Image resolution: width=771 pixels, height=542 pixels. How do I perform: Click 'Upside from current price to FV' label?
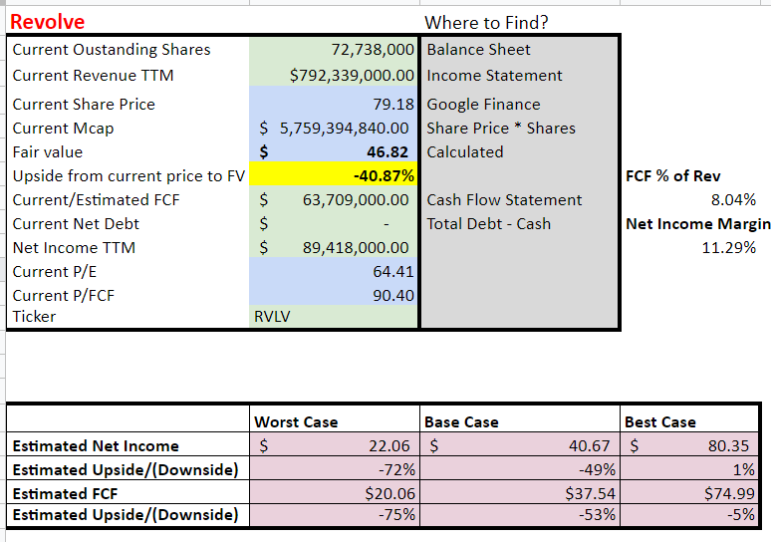click(x=128, y=176)
